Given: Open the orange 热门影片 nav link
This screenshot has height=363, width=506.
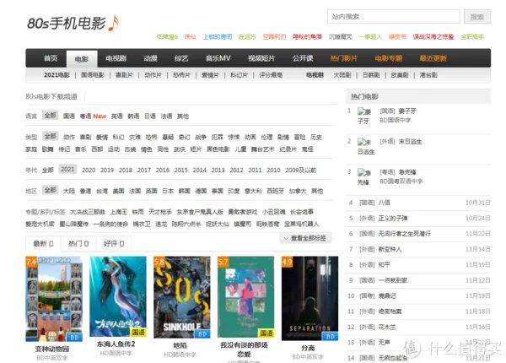Looking at the screenshot, I should [344, 58].
